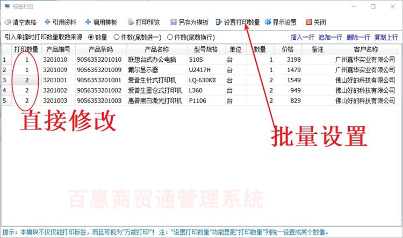Click the red 关闭 icon
Screen dimensions: 403x238
308,22
